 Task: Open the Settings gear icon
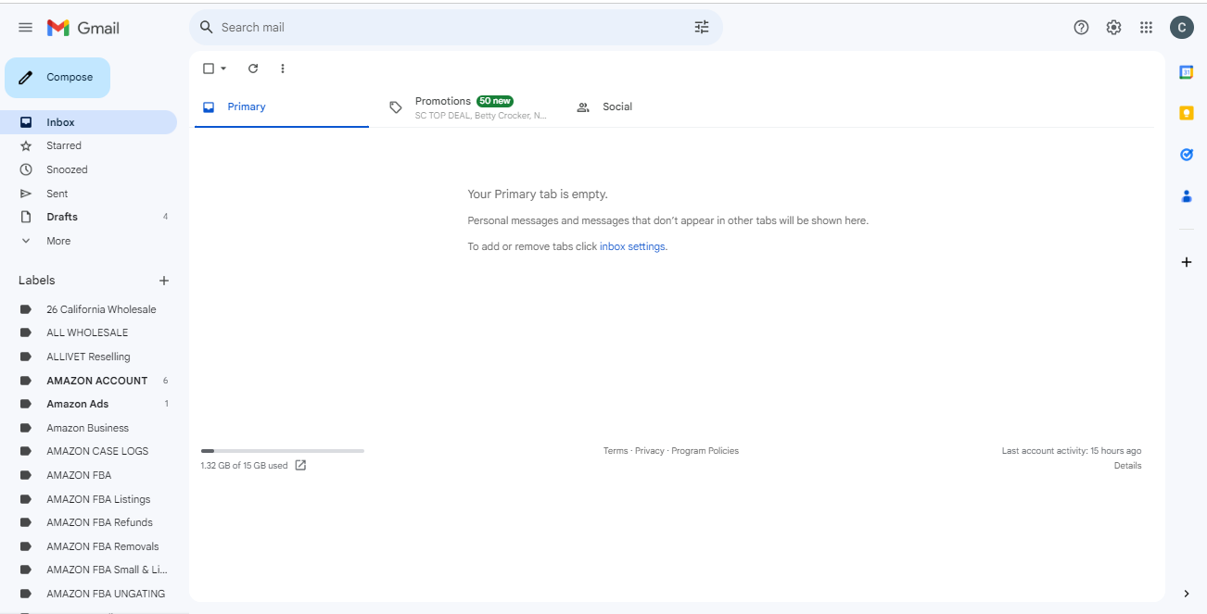(x=1113, y=27)
